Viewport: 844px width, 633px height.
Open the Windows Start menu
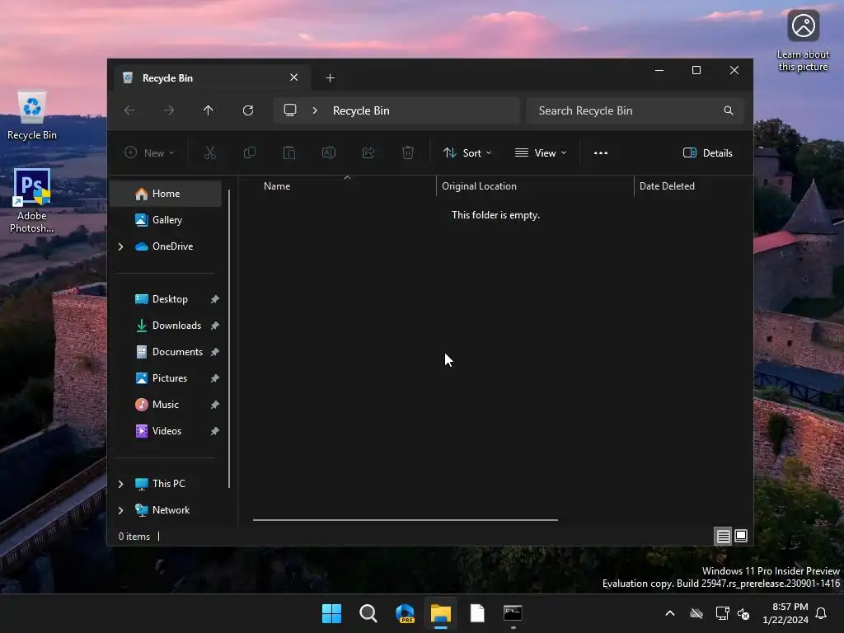(331, 613)
